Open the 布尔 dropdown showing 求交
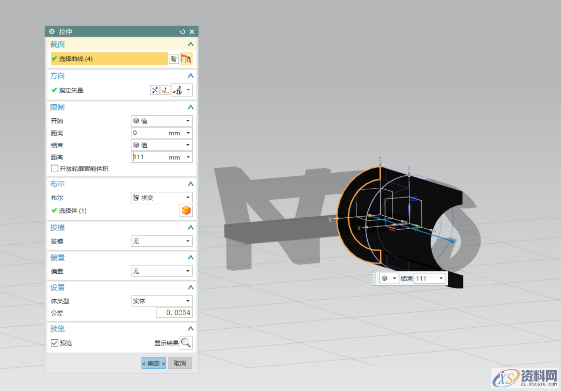This screenshot has width=561, height=391. [x=162, y=198]
